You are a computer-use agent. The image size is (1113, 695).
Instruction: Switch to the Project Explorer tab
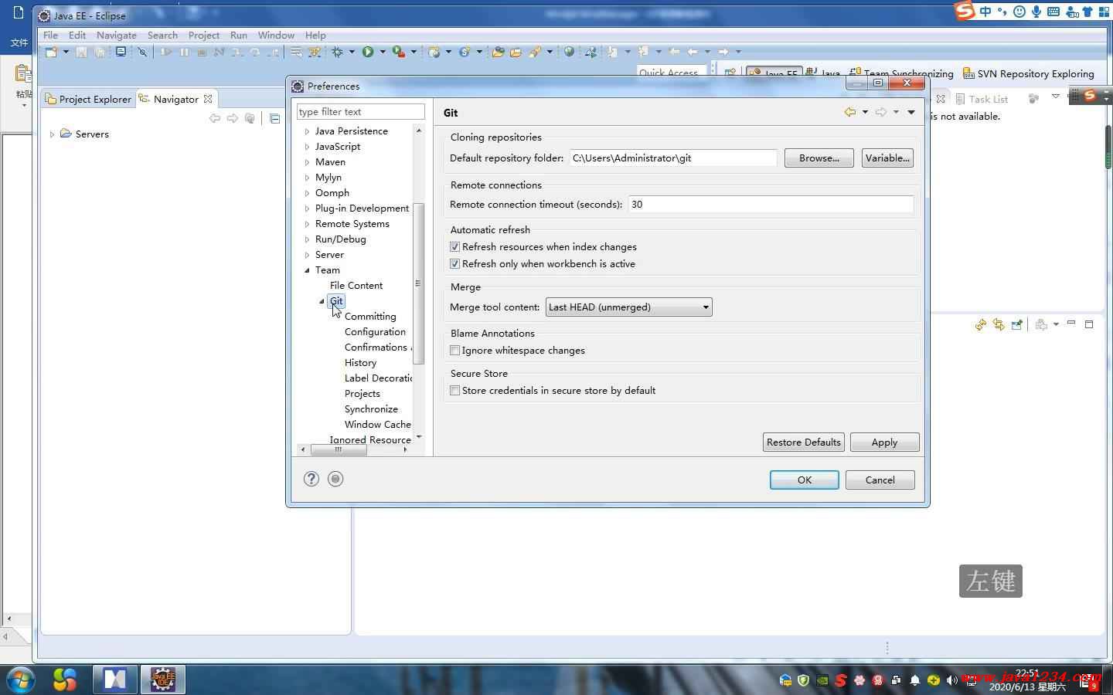click(x=88, y=99)
